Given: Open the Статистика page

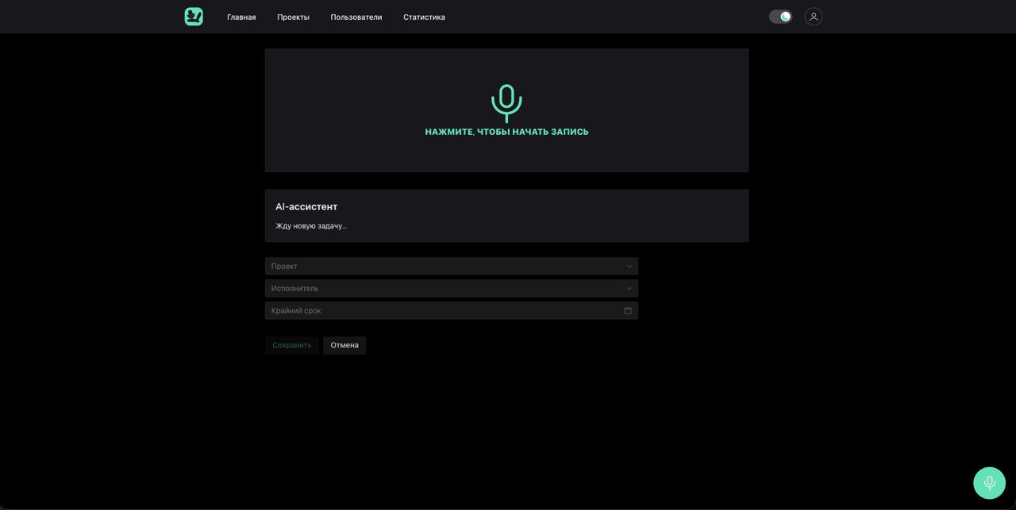Looking at the screenshot, I should 424,17.
